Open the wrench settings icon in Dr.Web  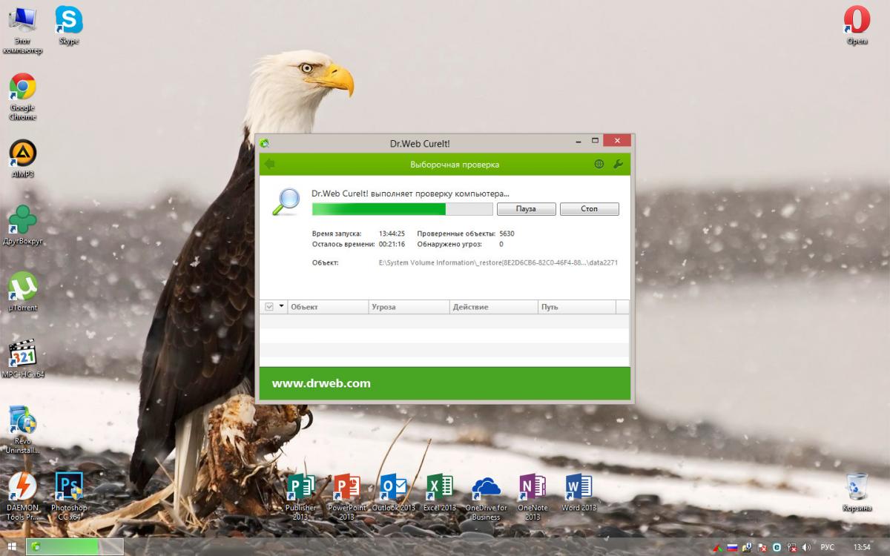pos(618,164)
